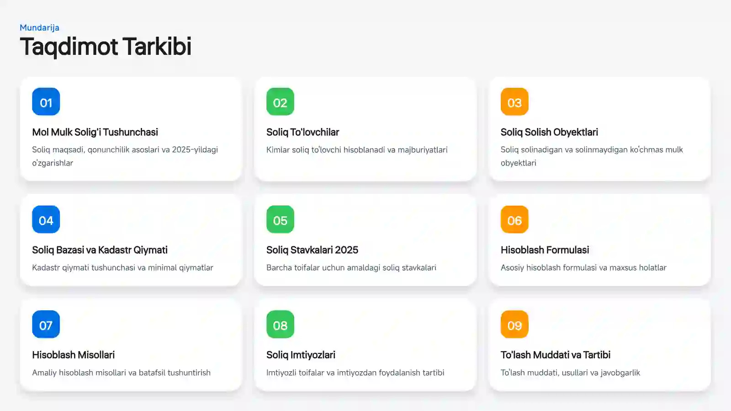Open the Hisoblash Misollari title
Image resolution: width=731 pixels, height=411 pixels.
pyautogui.click(x=73, y=355)
